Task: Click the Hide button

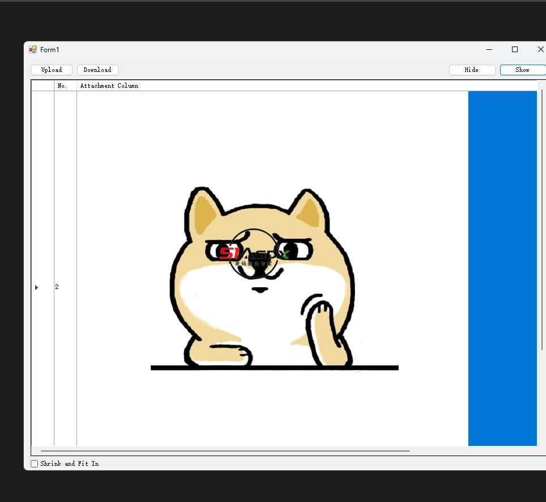Action: click(x=472, y=70)
